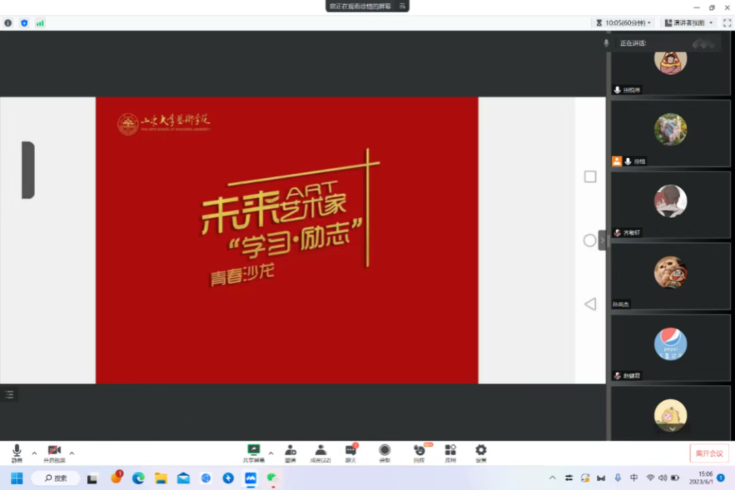Expand audio options arrow beside microphone
The image size is (735, 490).
point(34,453)
